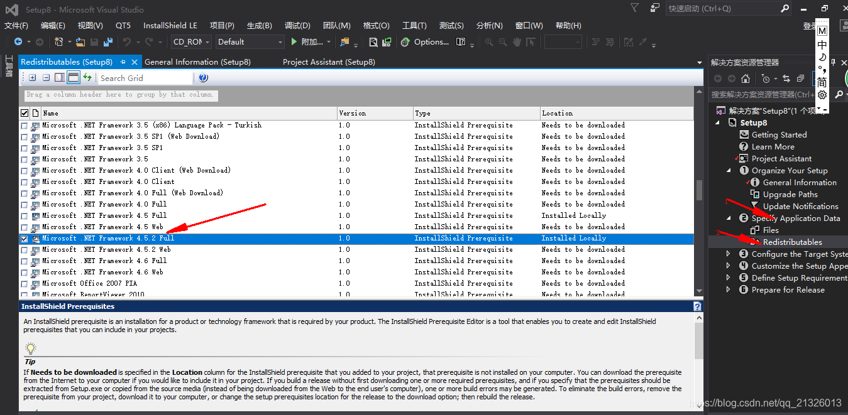This screenshot has height=415, width=848.
Task: Click the new project toolbar icon
Action: (x=58, y=42)
